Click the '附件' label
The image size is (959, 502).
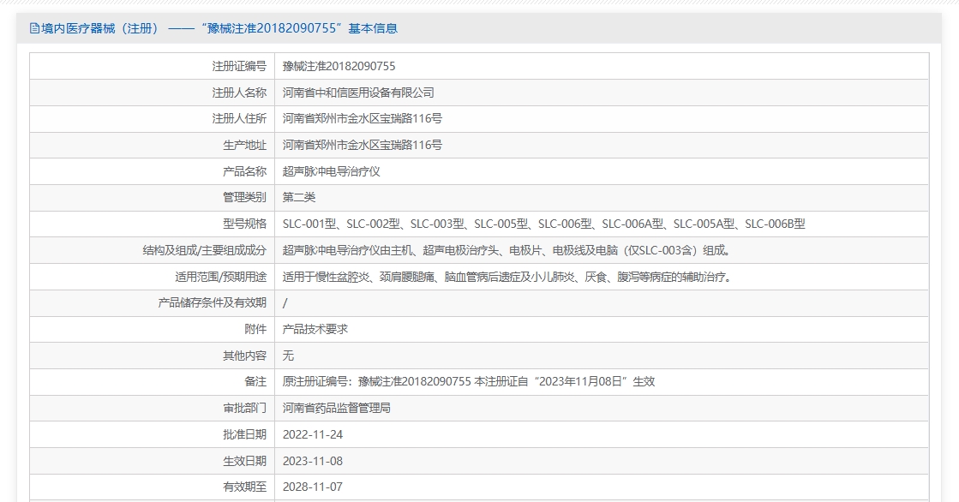click(x=255, y=329)
